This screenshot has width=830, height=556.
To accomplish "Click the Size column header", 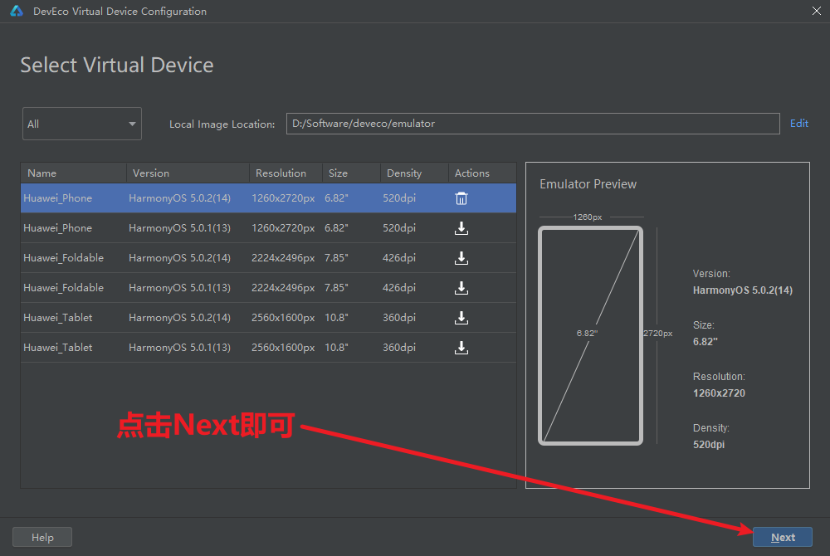I will coord(351,173).
